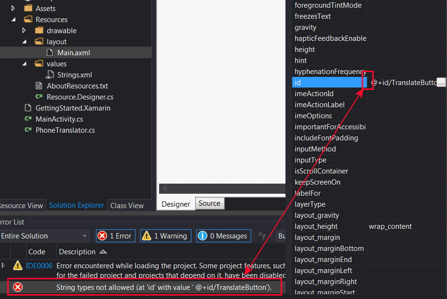447x299 pixels.
Task: Click the red error icon in String types row
Action: click(18, 287)
